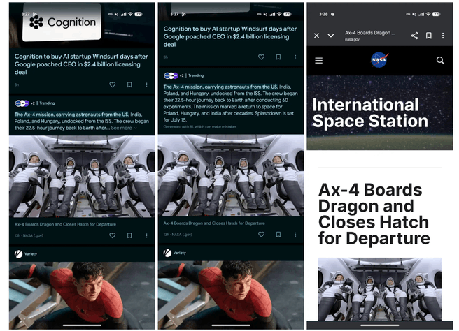This screenshot has width=459, height=331.
Task: Open the astronaut photo under the expanded Ax-4 summary
Action: click(x=231, y=175)
